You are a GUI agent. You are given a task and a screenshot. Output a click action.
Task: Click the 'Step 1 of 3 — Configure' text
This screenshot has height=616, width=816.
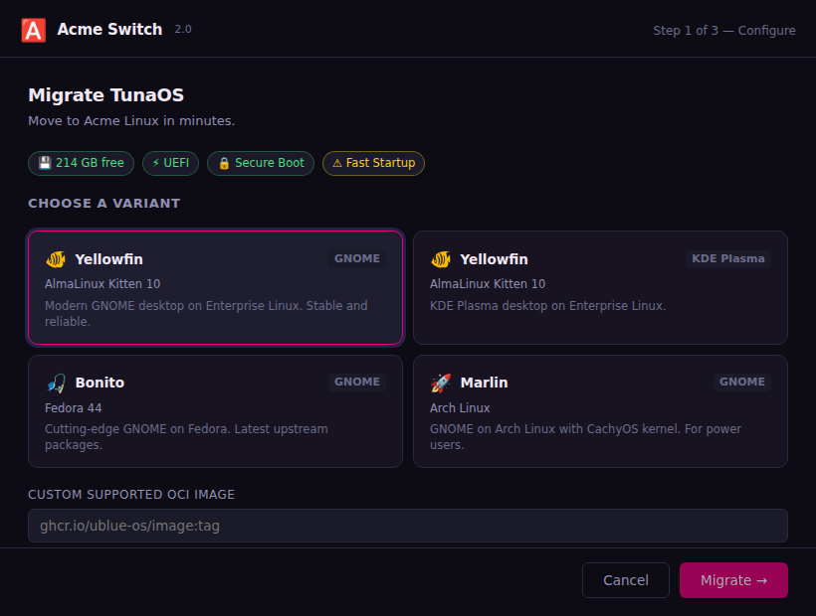tap(724, 31)
